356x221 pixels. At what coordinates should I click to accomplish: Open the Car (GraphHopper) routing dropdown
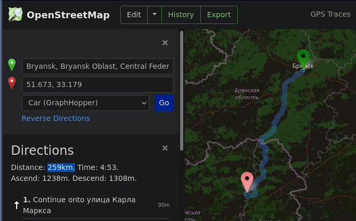(85, 103)
